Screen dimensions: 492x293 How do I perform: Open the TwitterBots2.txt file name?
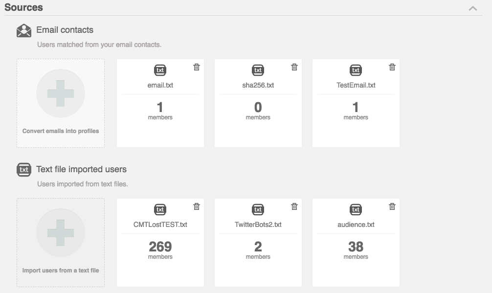point(258,225)
